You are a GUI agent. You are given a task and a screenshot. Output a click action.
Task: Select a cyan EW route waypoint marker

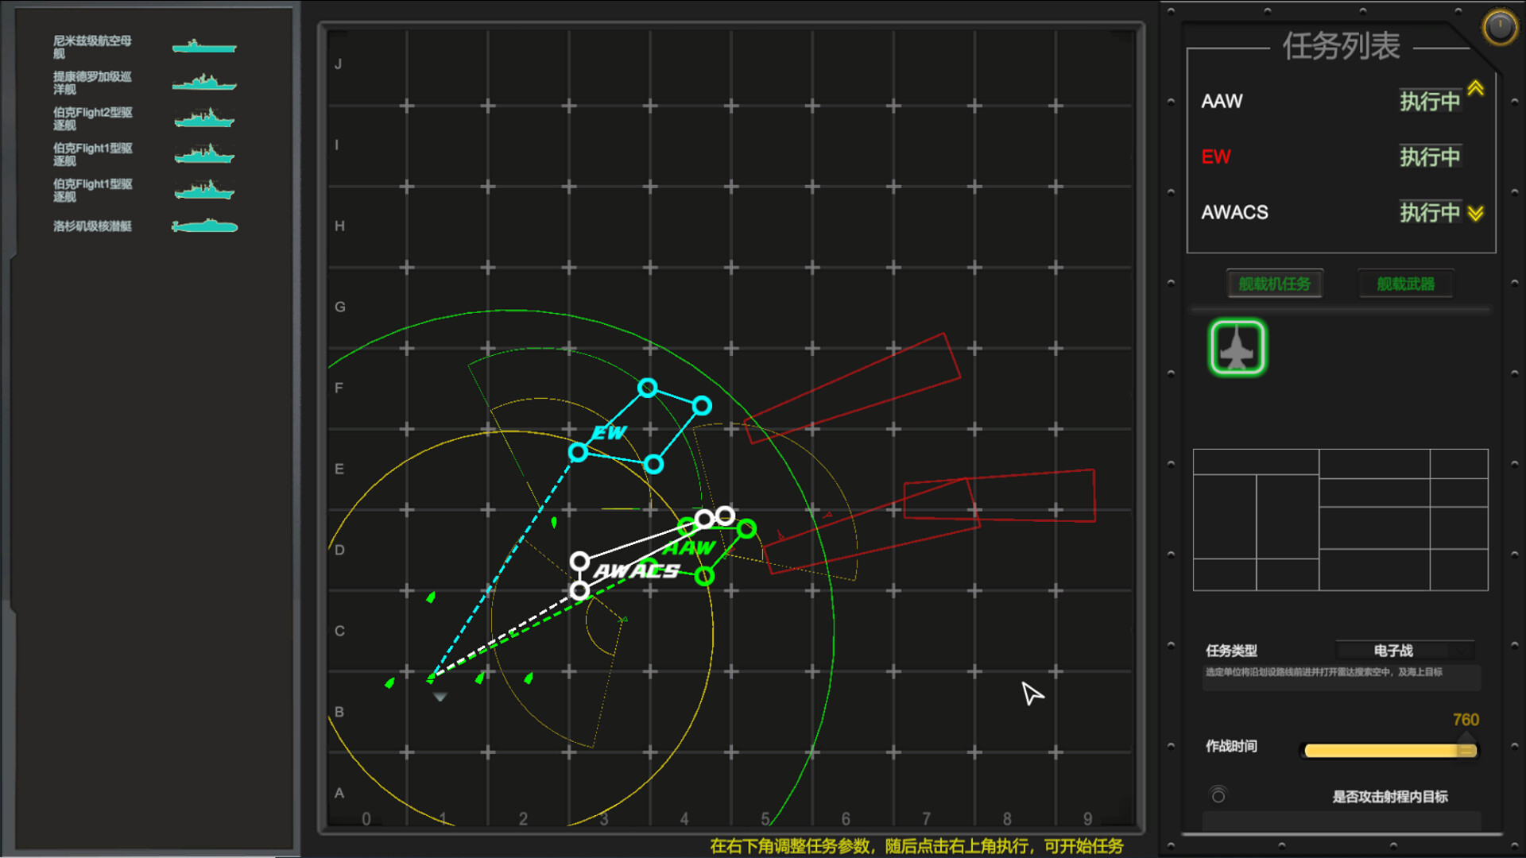pyautogui.click(x=647, y=388)
